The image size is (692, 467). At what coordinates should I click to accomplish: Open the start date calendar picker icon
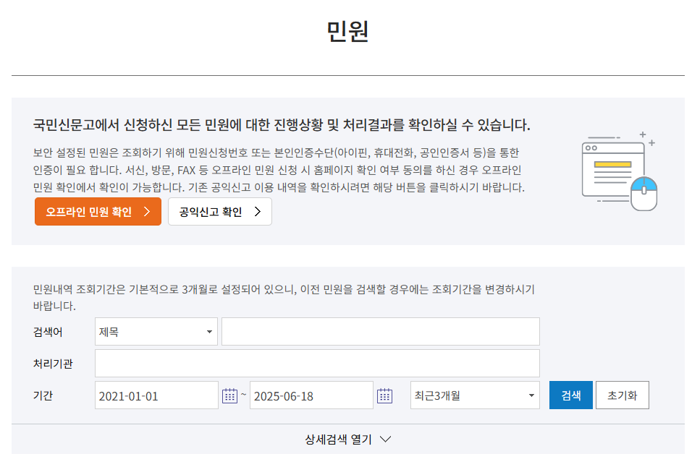tap(229, 395)
